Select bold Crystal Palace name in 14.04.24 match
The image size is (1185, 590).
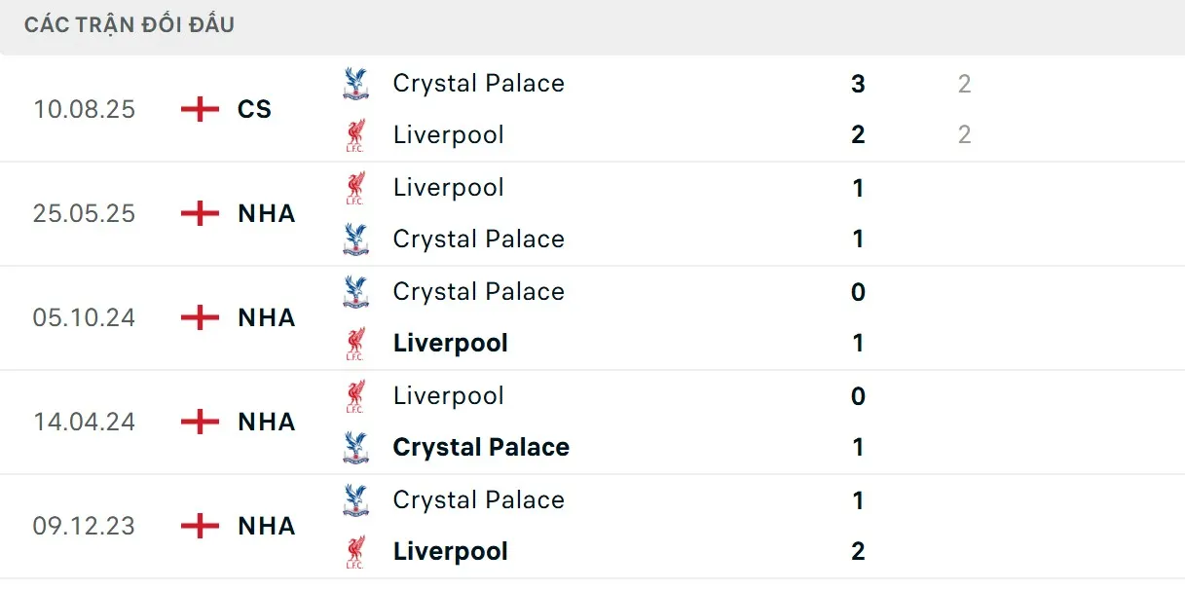coord(481,448)
